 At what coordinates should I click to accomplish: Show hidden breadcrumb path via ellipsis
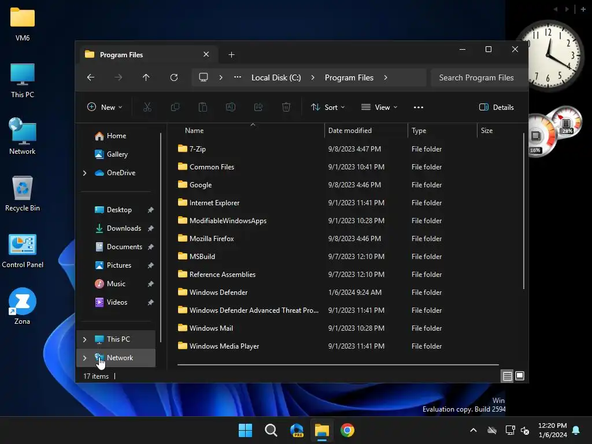click(238, 77)
